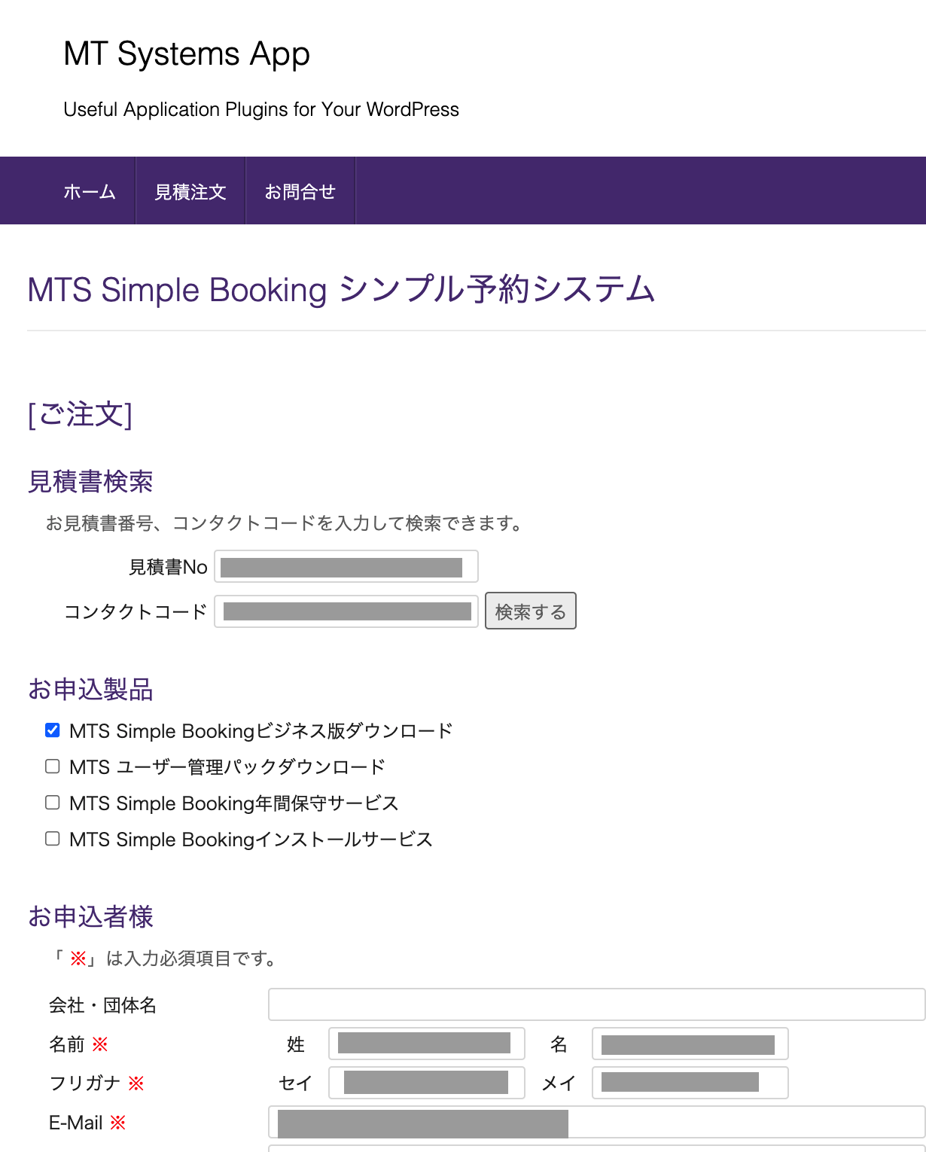Enable MTS Simple Booking年間保守サービス checkbox
Screen dimensions: 926x1152
click(53, 803)
